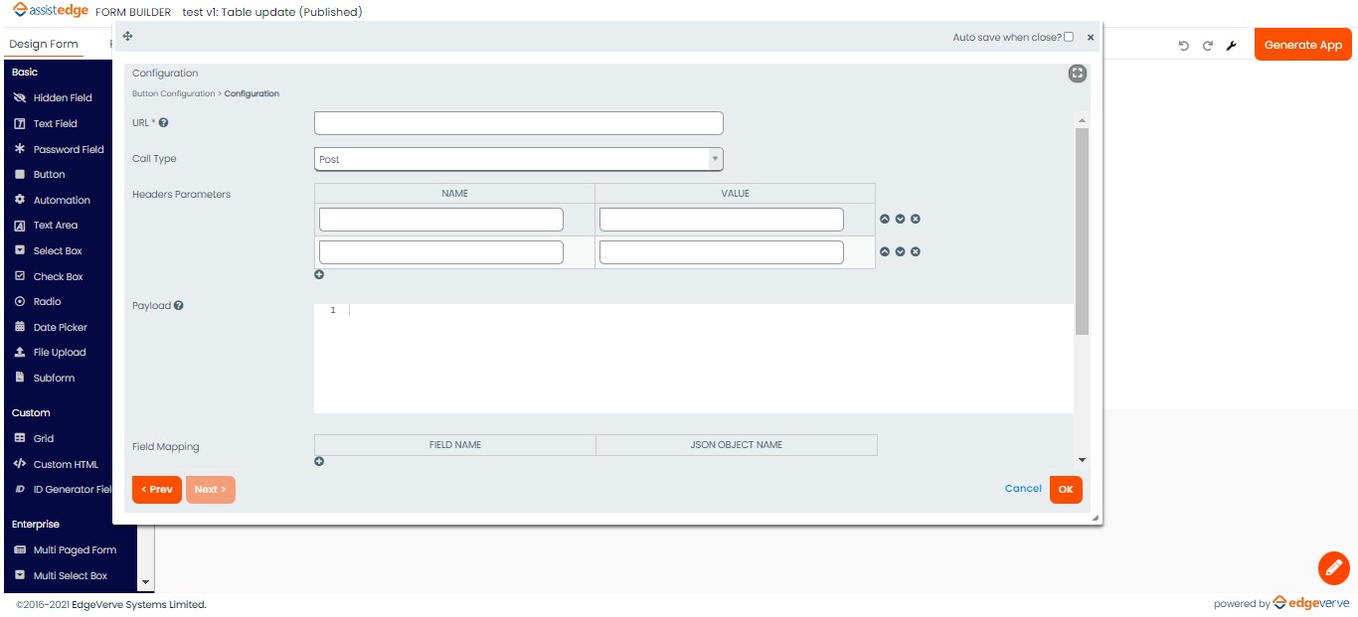Move second header row down
Viewport: 1358px width, 617px height.
(x=900, y=252)
